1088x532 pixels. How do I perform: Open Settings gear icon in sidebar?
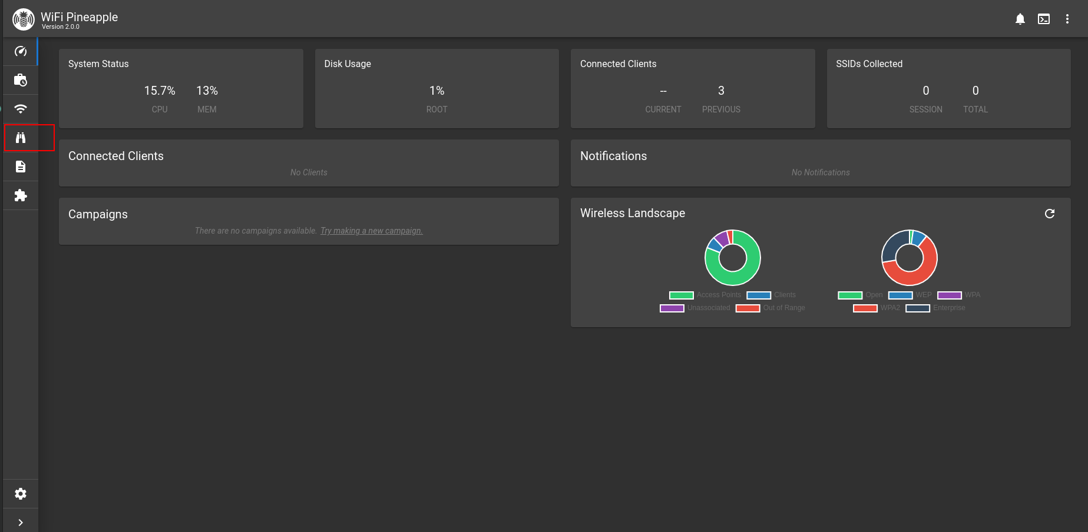[x=21, y=494]
